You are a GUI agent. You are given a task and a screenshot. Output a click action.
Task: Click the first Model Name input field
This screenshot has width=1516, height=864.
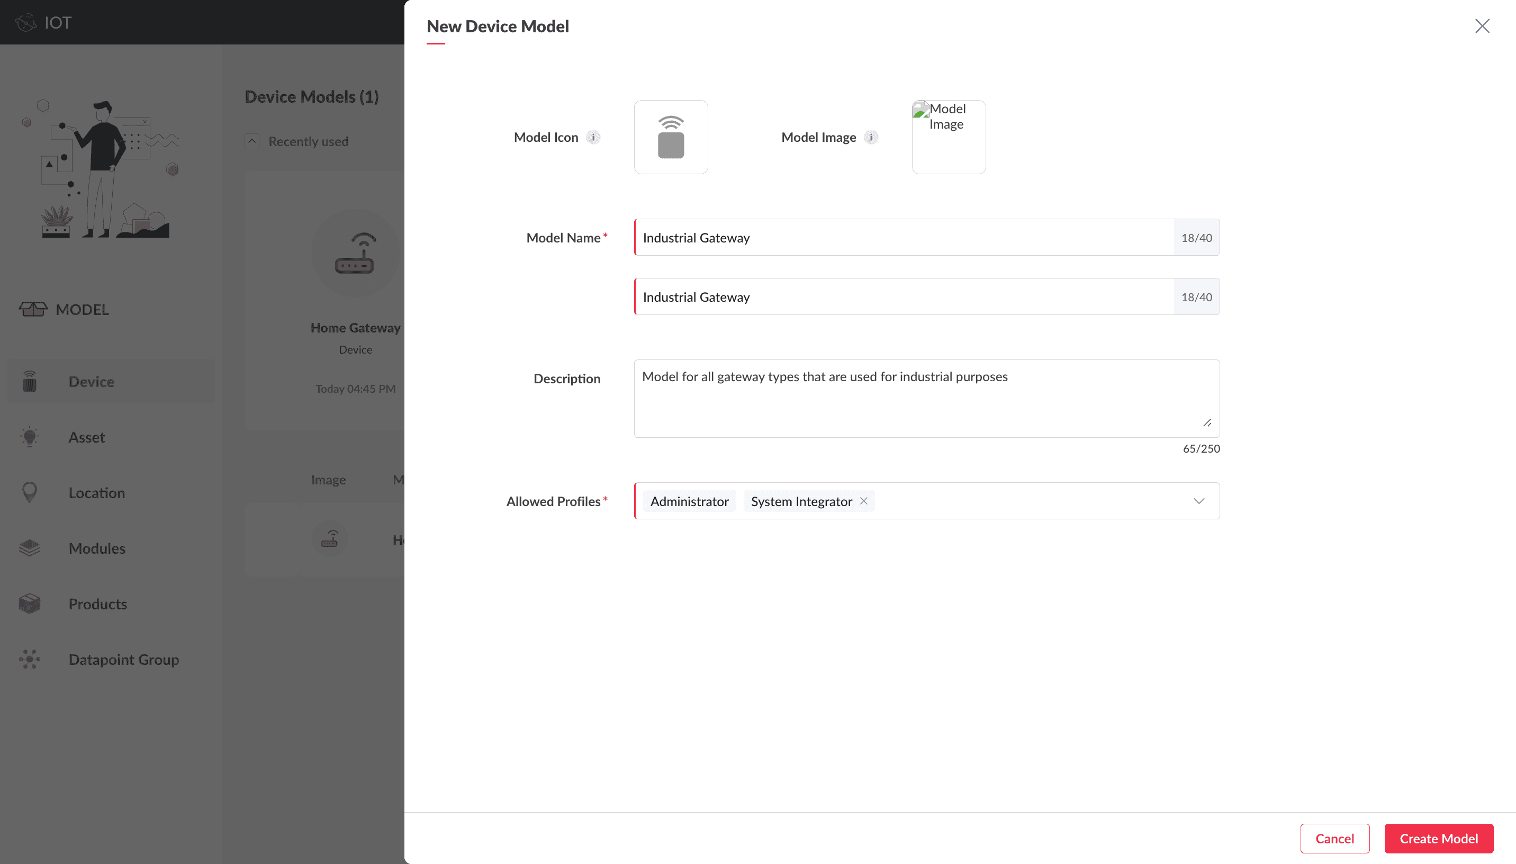[904, 237]
